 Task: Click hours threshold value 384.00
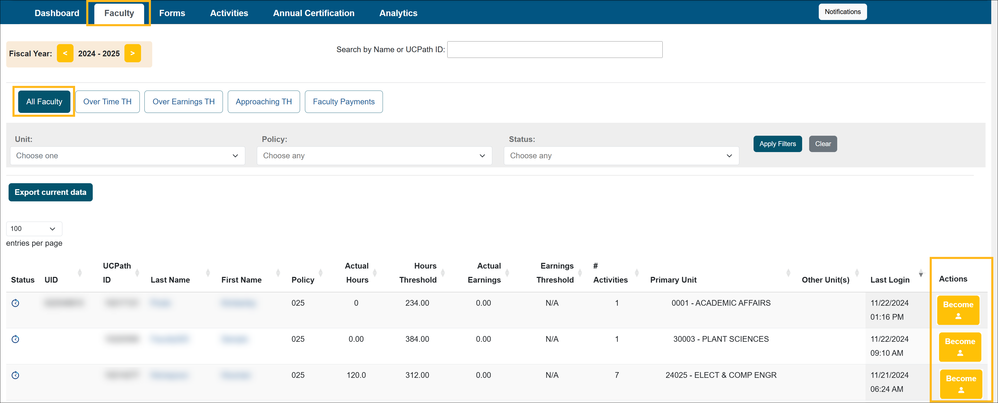coord(417,339)
